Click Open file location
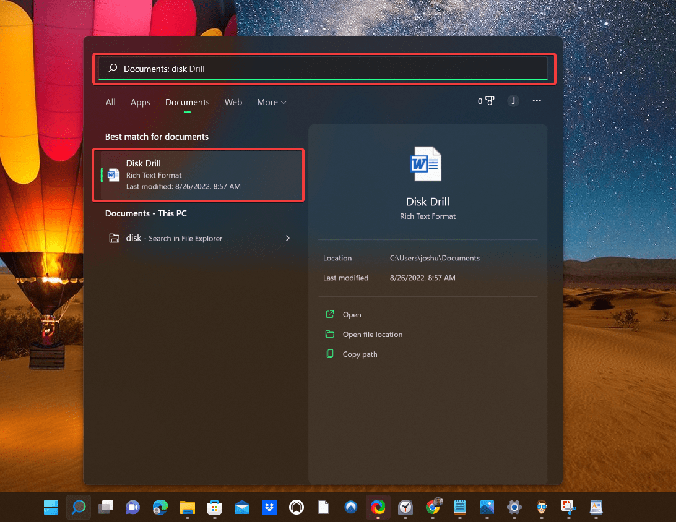This screenshot has width=676, height=522. pos(373,335)
